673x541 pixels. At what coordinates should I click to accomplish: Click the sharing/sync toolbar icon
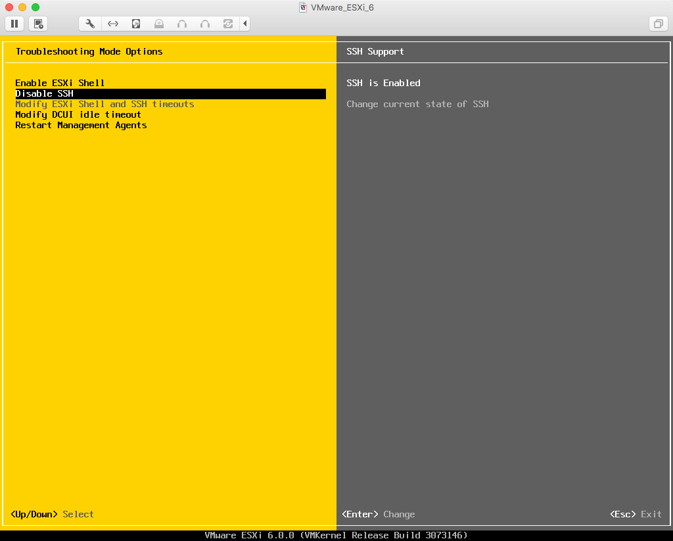(x=227, y=24)
